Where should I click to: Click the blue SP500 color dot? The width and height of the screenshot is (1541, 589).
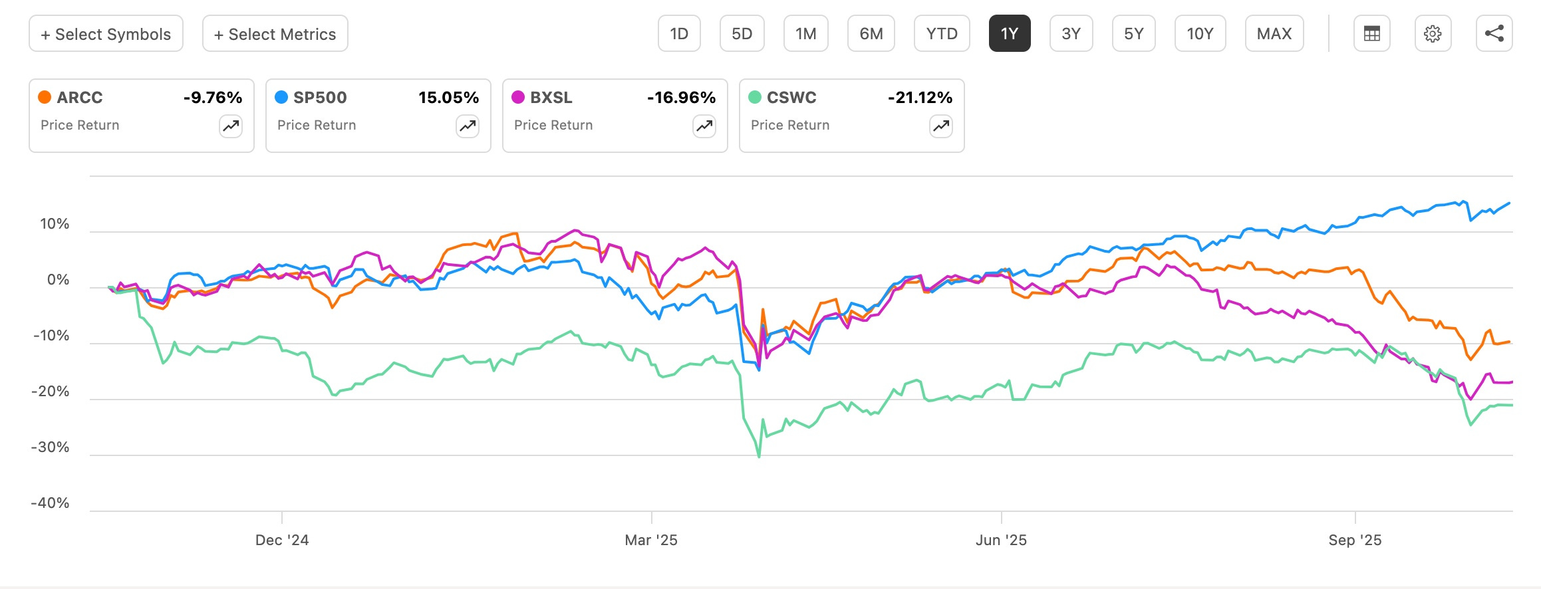tap(281, 97)
